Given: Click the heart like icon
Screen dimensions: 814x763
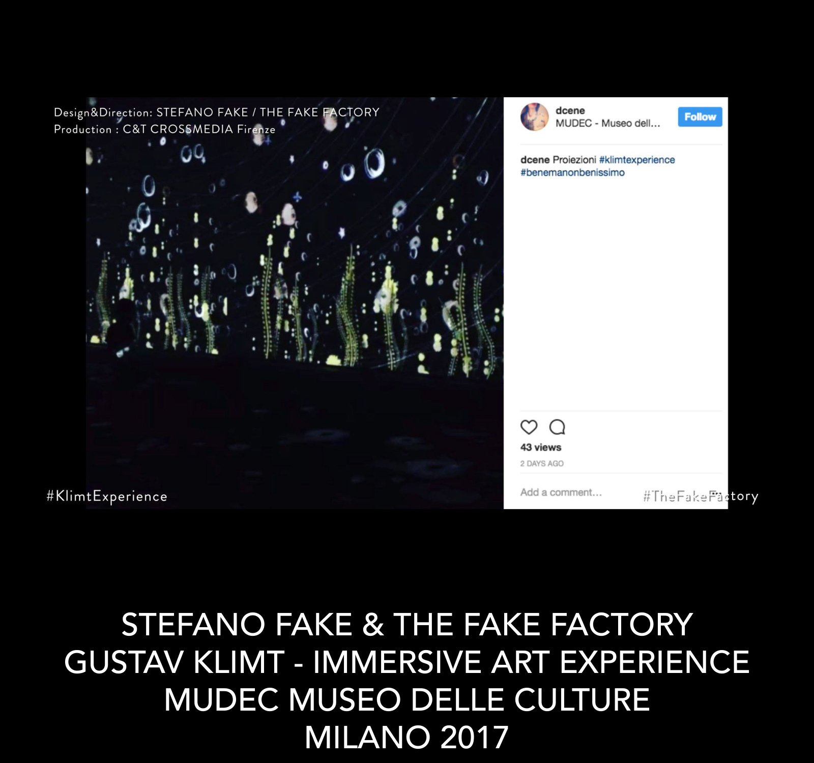Looking at the screenshot, I should pyautogui.click(x=529, y=427).
